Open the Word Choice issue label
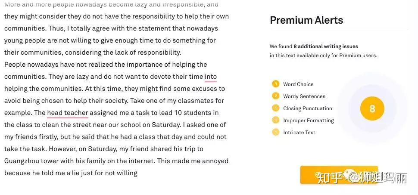This screenshot has width=418, height=195. tap(298, 84)
